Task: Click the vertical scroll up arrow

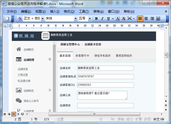Action: tap(166, 28)
